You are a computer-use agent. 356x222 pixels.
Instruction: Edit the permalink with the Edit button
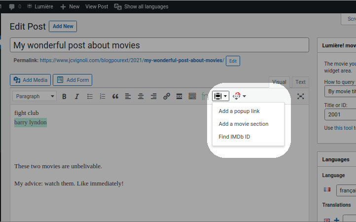tap(233, 61)
